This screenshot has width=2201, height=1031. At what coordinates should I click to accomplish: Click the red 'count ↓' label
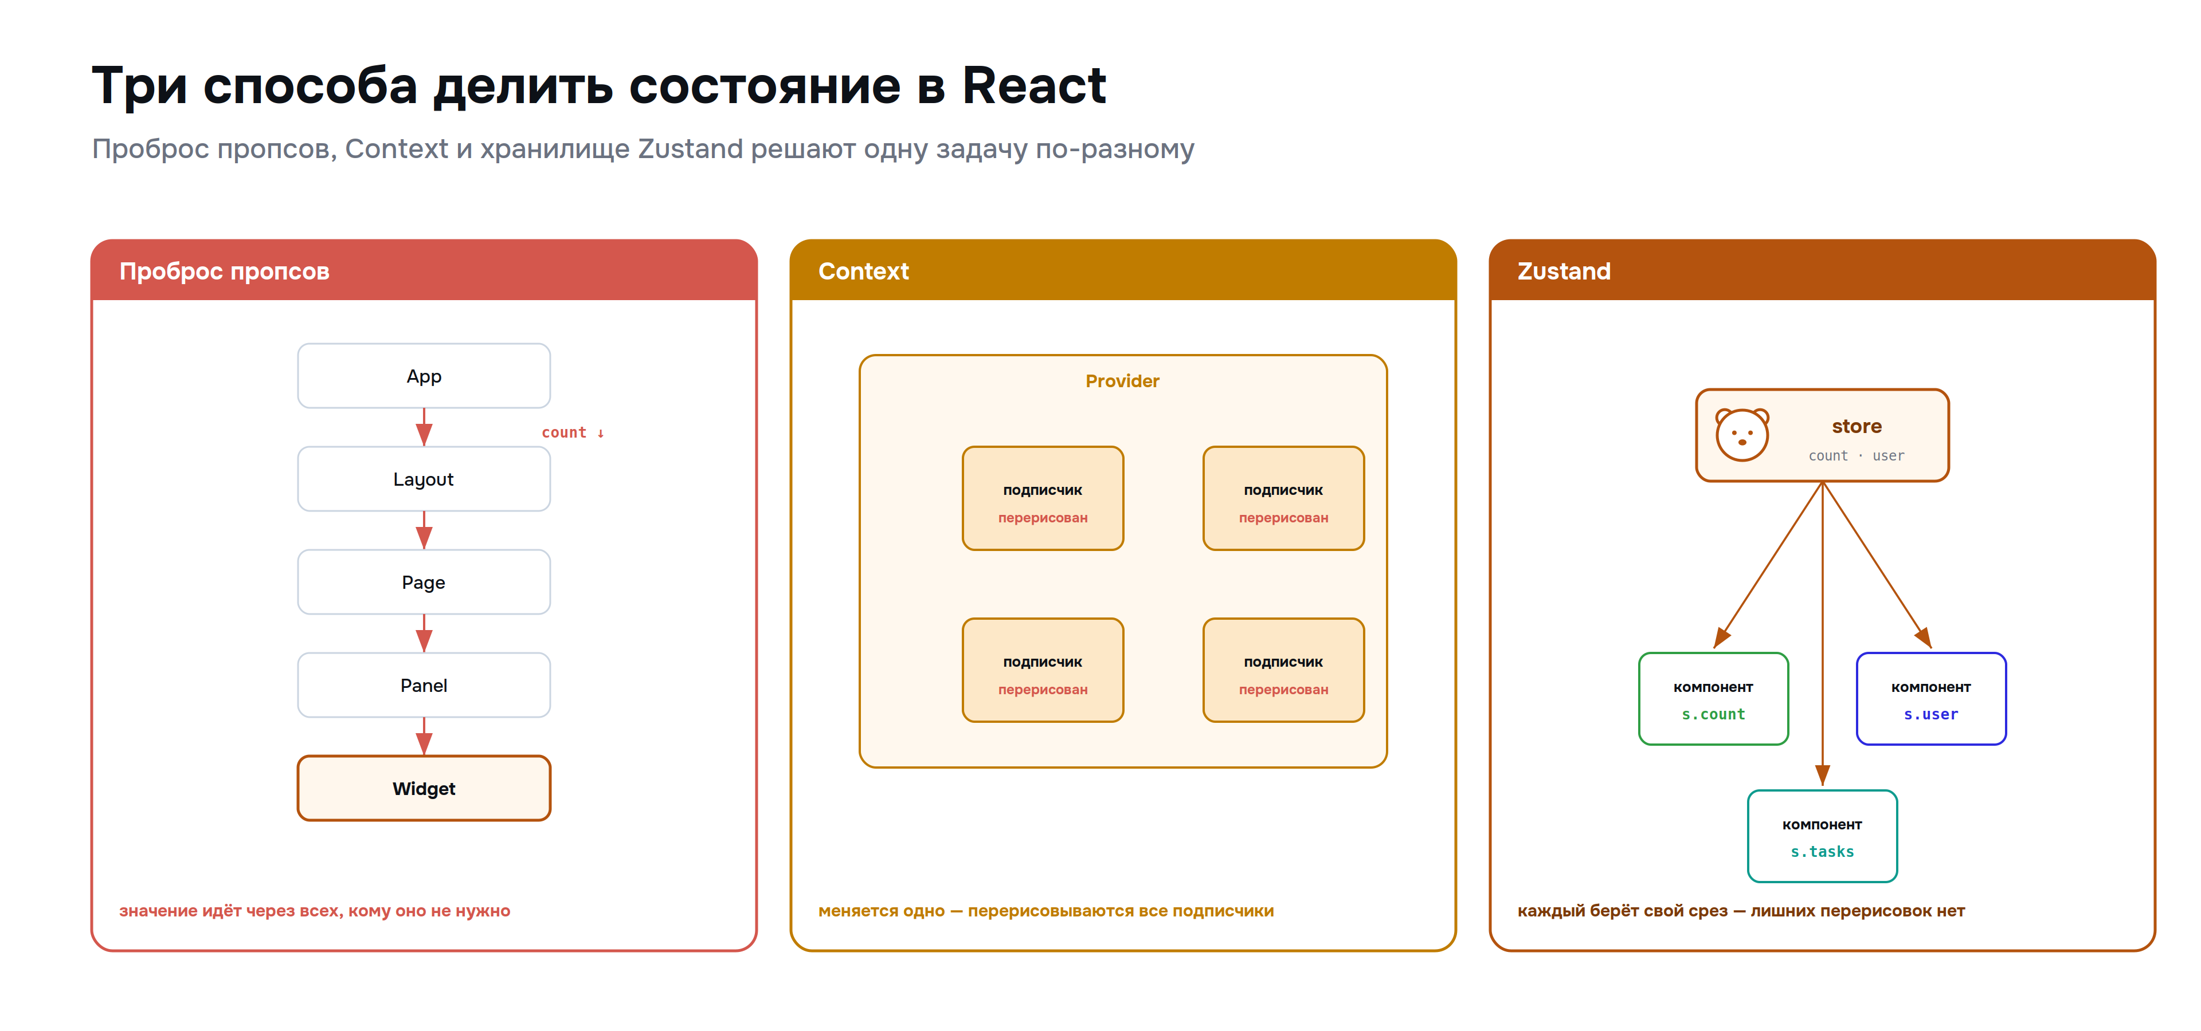click(x=573, y=432)
